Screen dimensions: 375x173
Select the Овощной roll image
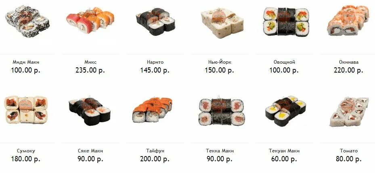(x=286, y=22)
